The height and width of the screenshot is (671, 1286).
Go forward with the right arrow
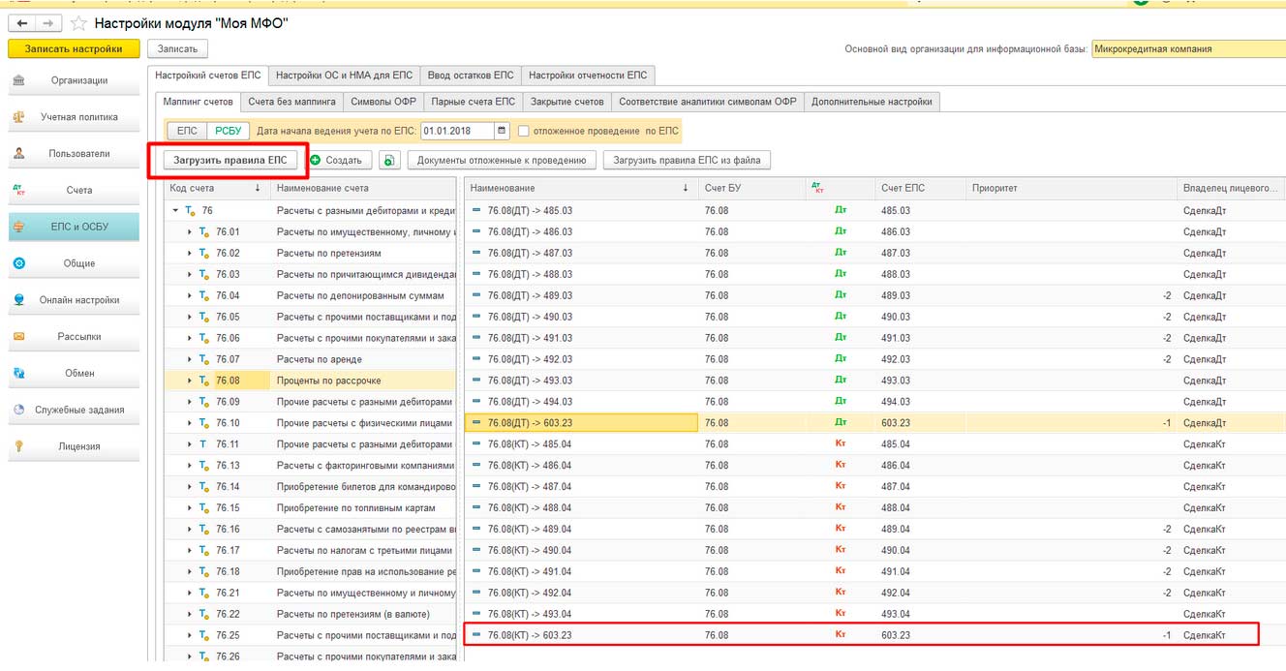tap(48, 22)
